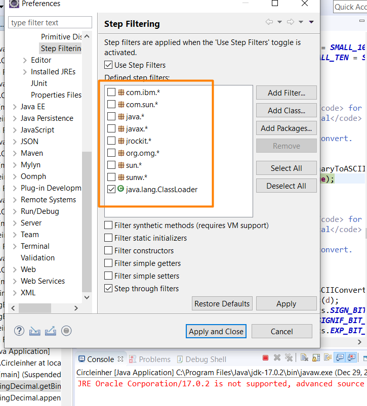
Task: Click the tree's scroll-down arrow
Action: pyautogui.click(x=87, y=297)
